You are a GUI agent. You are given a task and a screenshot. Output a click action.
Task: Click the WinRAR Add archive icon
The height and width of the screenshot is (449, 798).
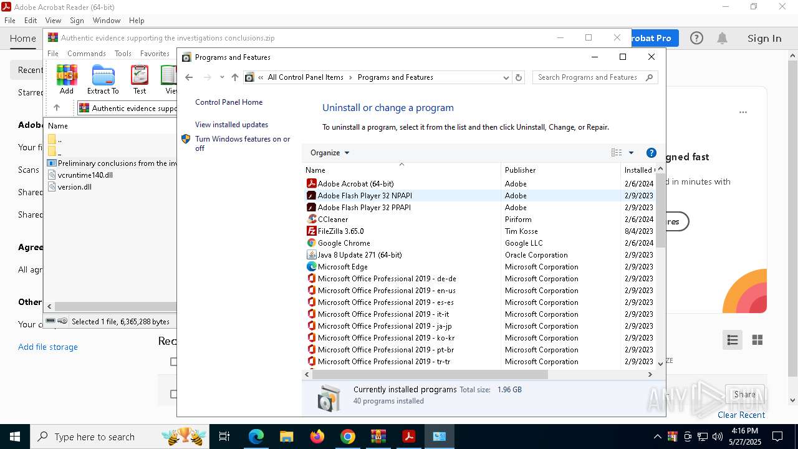coord(67,79)
